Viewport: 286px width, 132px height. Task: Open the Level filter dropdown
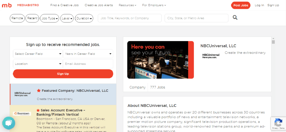(x=67, y=18)
